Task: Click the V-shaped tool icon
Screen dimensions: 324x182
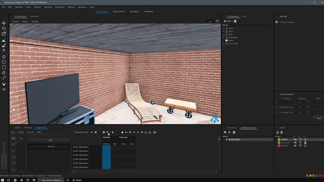Action: click(4, 84)
